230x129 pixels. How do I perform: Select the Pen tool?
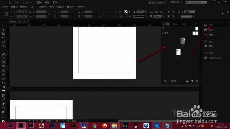pos(3,54)
